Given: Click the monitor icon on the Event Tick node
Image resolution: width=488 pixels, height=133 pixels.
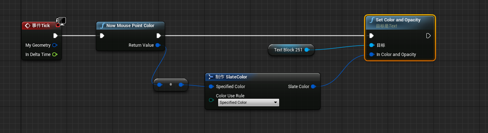Looking at the screenshot, I should pos(62,21).
